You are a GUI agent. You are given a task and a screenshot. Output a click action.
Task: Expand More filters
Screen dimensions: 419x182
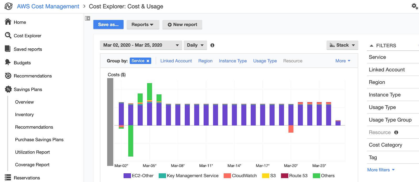click(x=381, y=170)
